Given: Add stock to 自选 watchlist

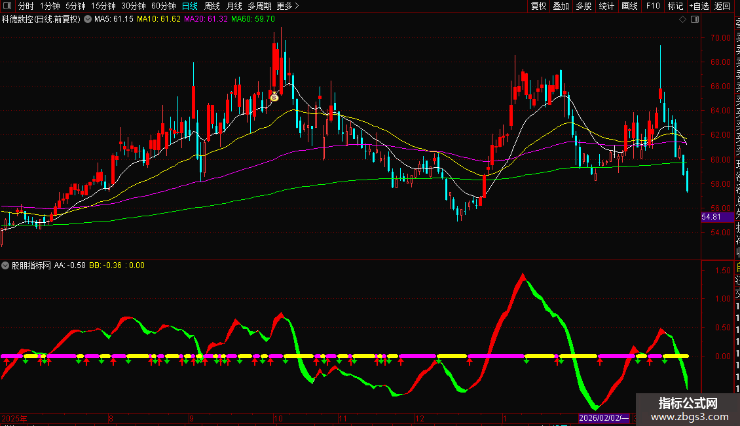Looking at the screenshot, I should pyautogui.click(x=699, y=6).
